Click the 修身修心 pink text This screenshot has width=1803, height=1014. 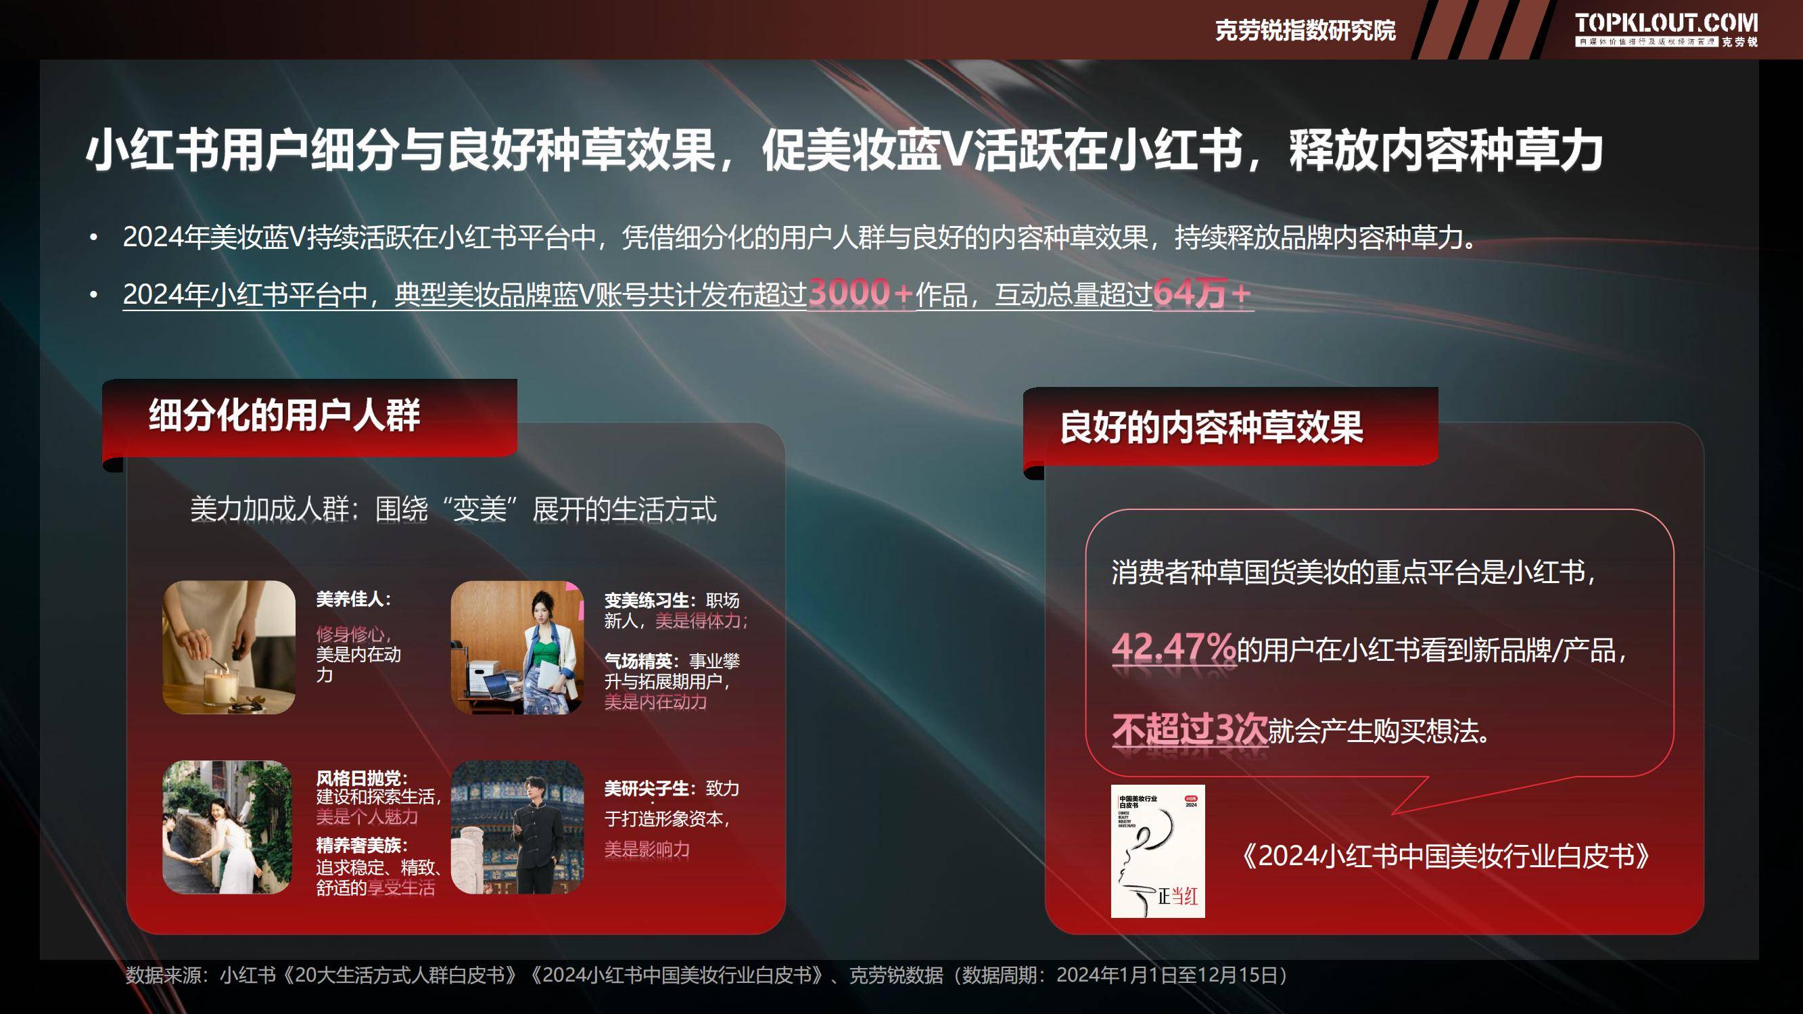click(353, 634)
